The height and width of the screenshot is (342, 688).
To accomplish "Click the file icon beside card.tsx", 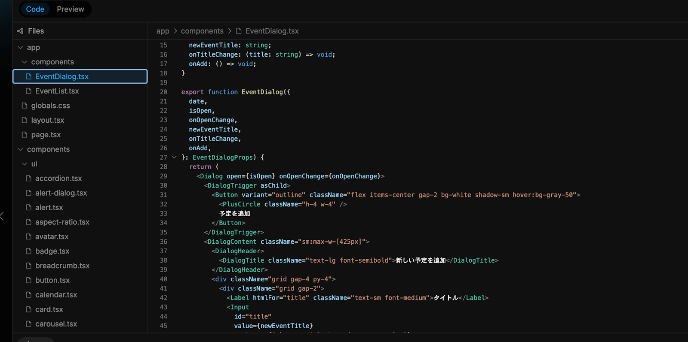I will (x=29, y=310).
